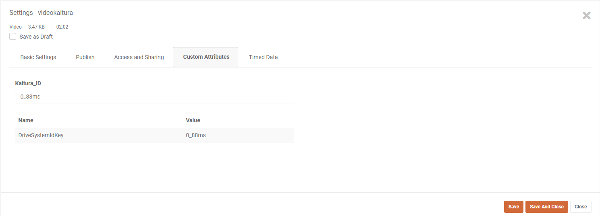
Task: Click the Video media type label
Action: point(16,27)
